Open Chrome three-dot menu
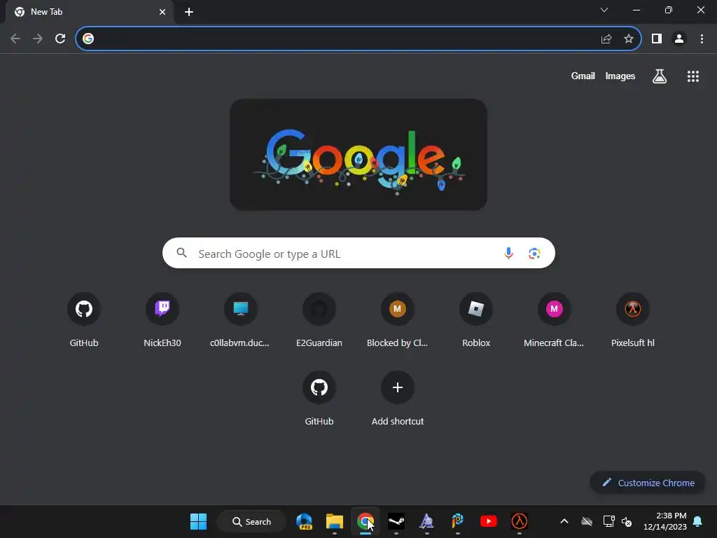The height and width of the screenshot is (538, 717). coord(702,39)
